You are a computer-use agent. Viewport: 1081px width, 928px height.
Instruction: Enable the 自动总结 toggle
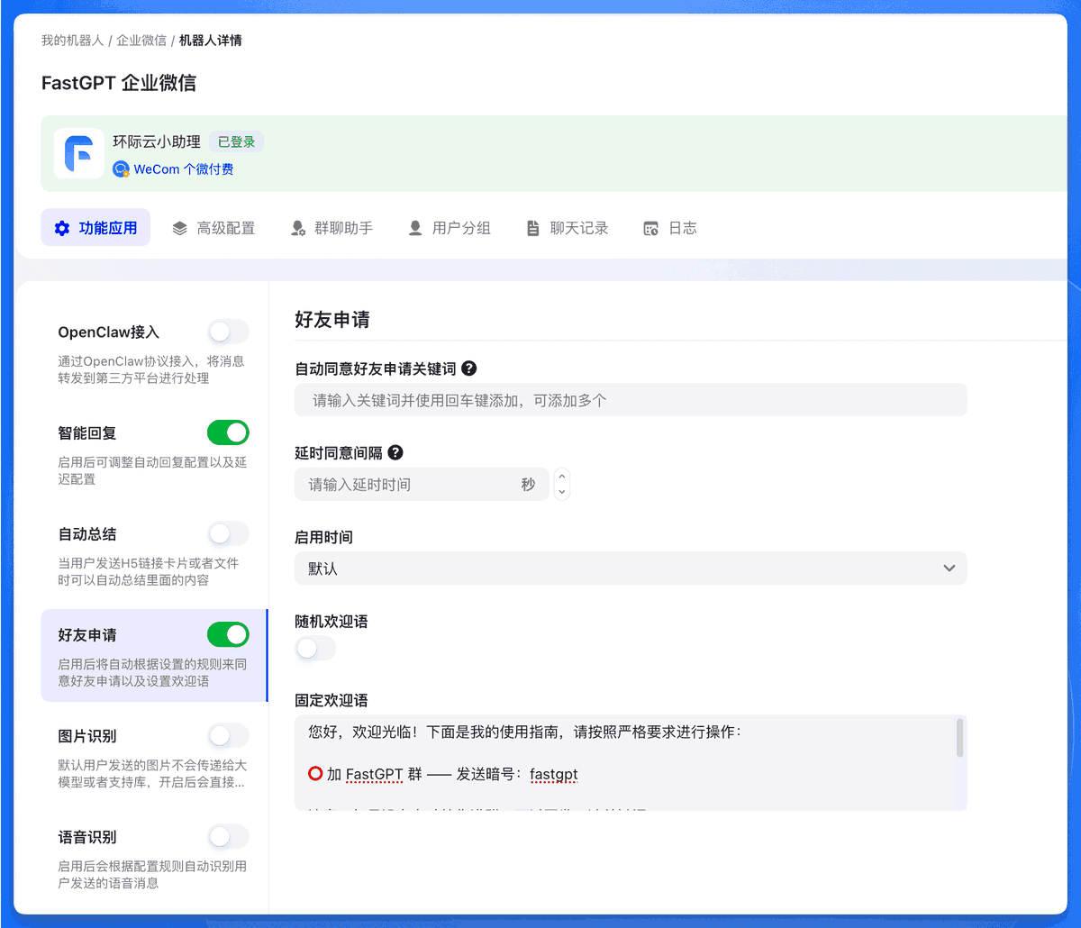228,533
